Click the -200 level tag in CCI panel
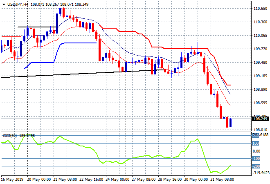This screenshot has height=184, width=270. (256, 166)
